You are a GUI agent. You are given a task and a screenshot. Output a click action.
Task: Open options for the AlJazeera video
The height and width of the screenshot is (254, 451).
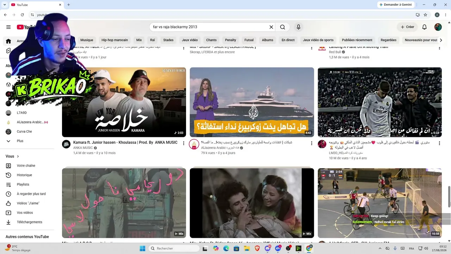[x=311, y=143]
